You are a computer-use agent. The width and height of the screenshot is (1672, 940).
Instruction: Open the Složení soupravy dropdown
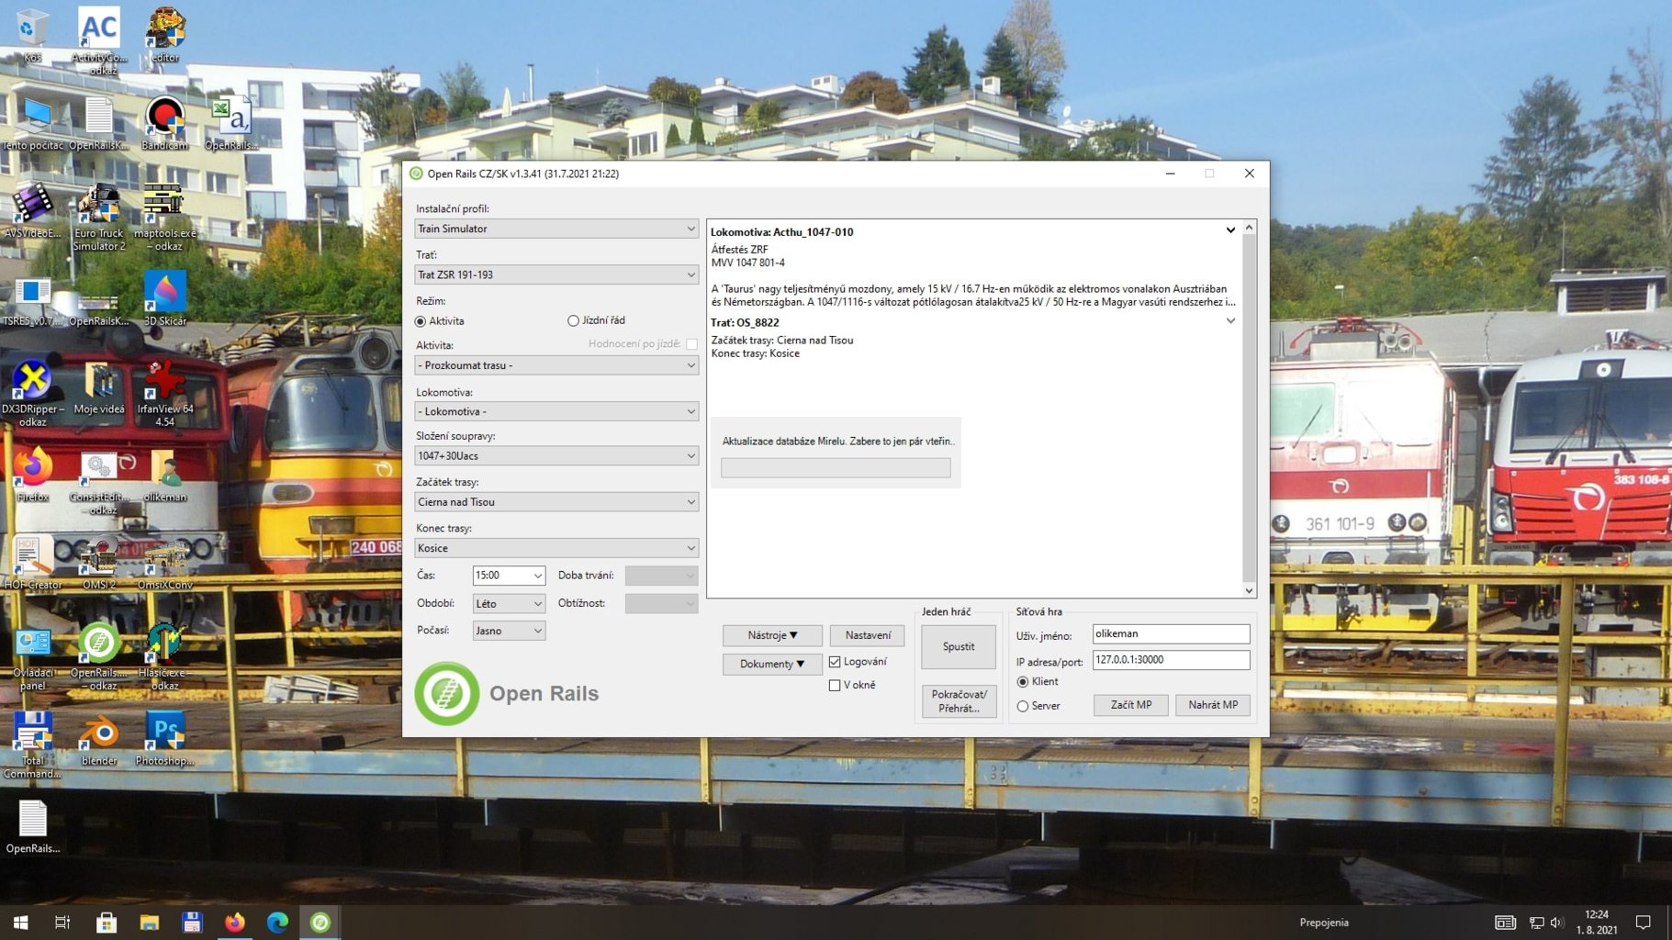coord(556,456)
